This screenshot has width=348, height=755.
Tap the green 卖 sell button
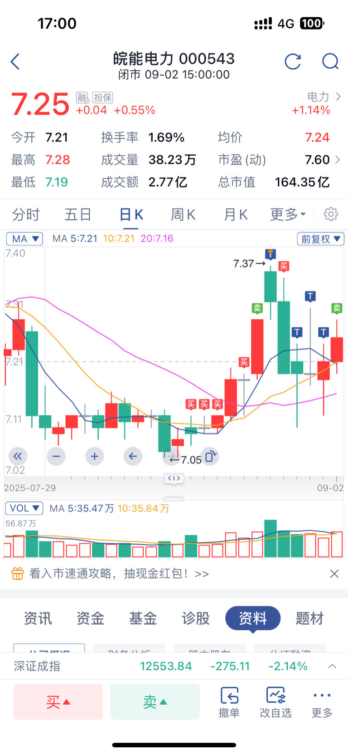pos(155,702)
